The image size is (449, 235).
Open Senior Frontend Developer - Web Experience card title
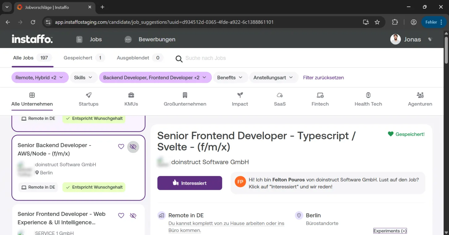click(62, 218)
